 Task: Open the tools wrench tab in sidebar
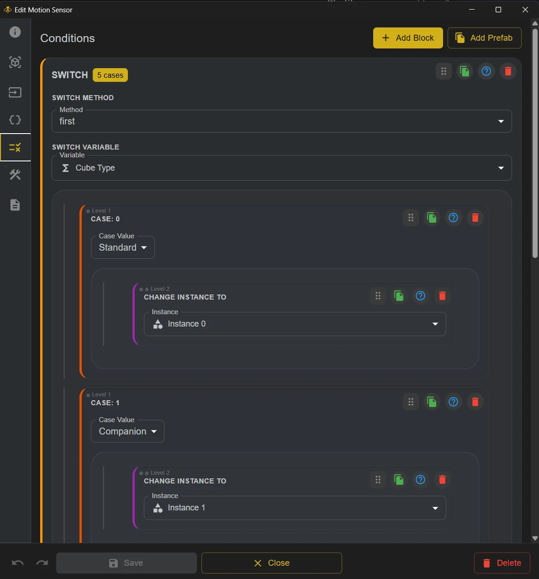[15, 175]
